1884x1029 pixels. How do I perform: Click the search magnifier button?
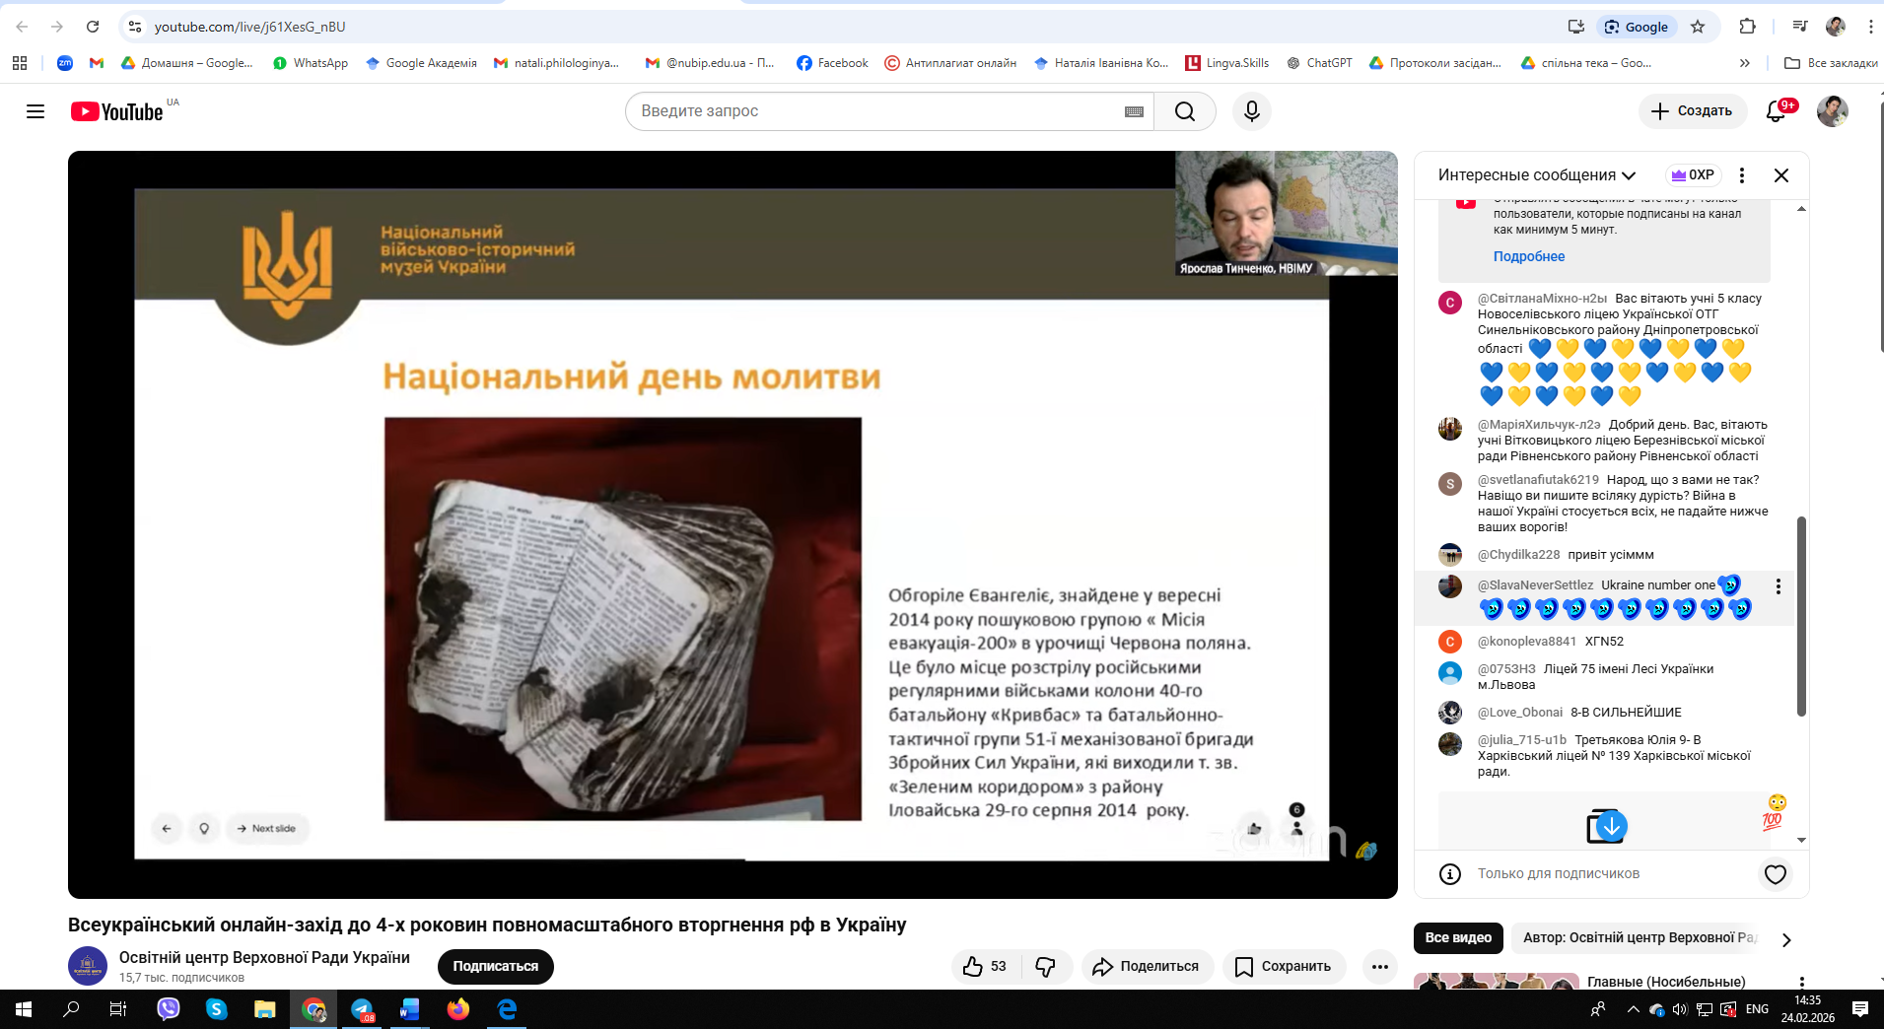click(x=1185, y=111)
